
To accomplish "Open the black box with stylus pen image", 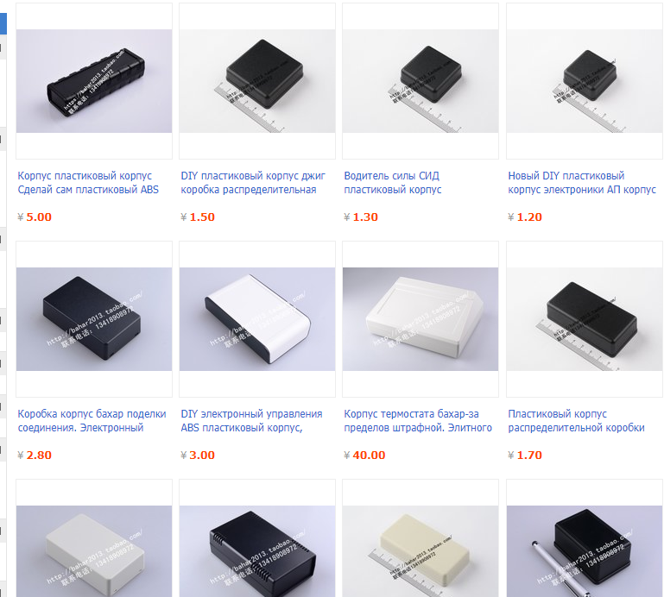I will point(585,551).
